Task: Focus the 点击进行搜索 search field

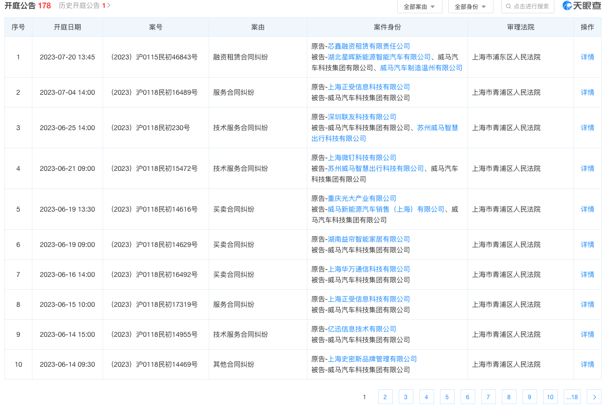Action: click(528, 6)
